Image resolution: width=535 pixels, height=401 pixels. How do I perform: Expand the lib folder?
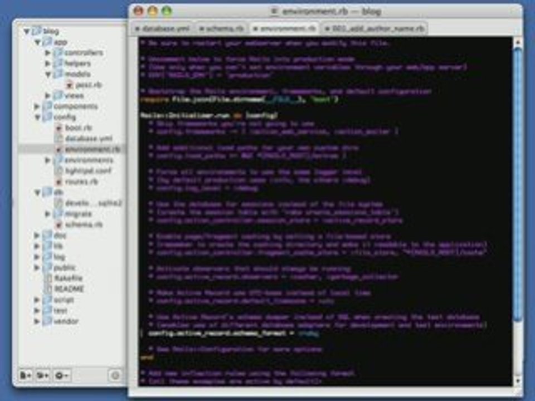tap(37, 246)
